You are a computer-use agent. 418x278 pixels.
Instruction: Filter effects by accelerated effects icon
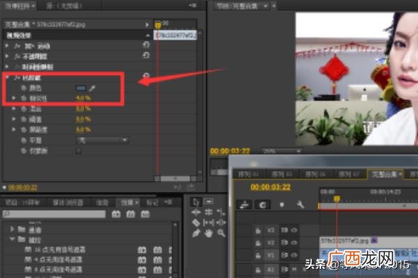116,214
